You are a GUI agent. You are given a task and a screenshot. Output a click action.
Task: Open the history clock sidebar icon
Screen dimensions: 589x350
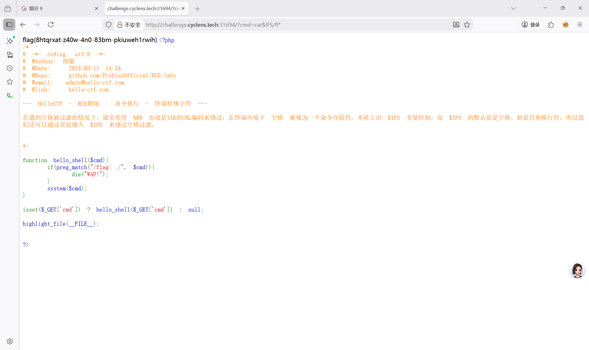(10, 68)
